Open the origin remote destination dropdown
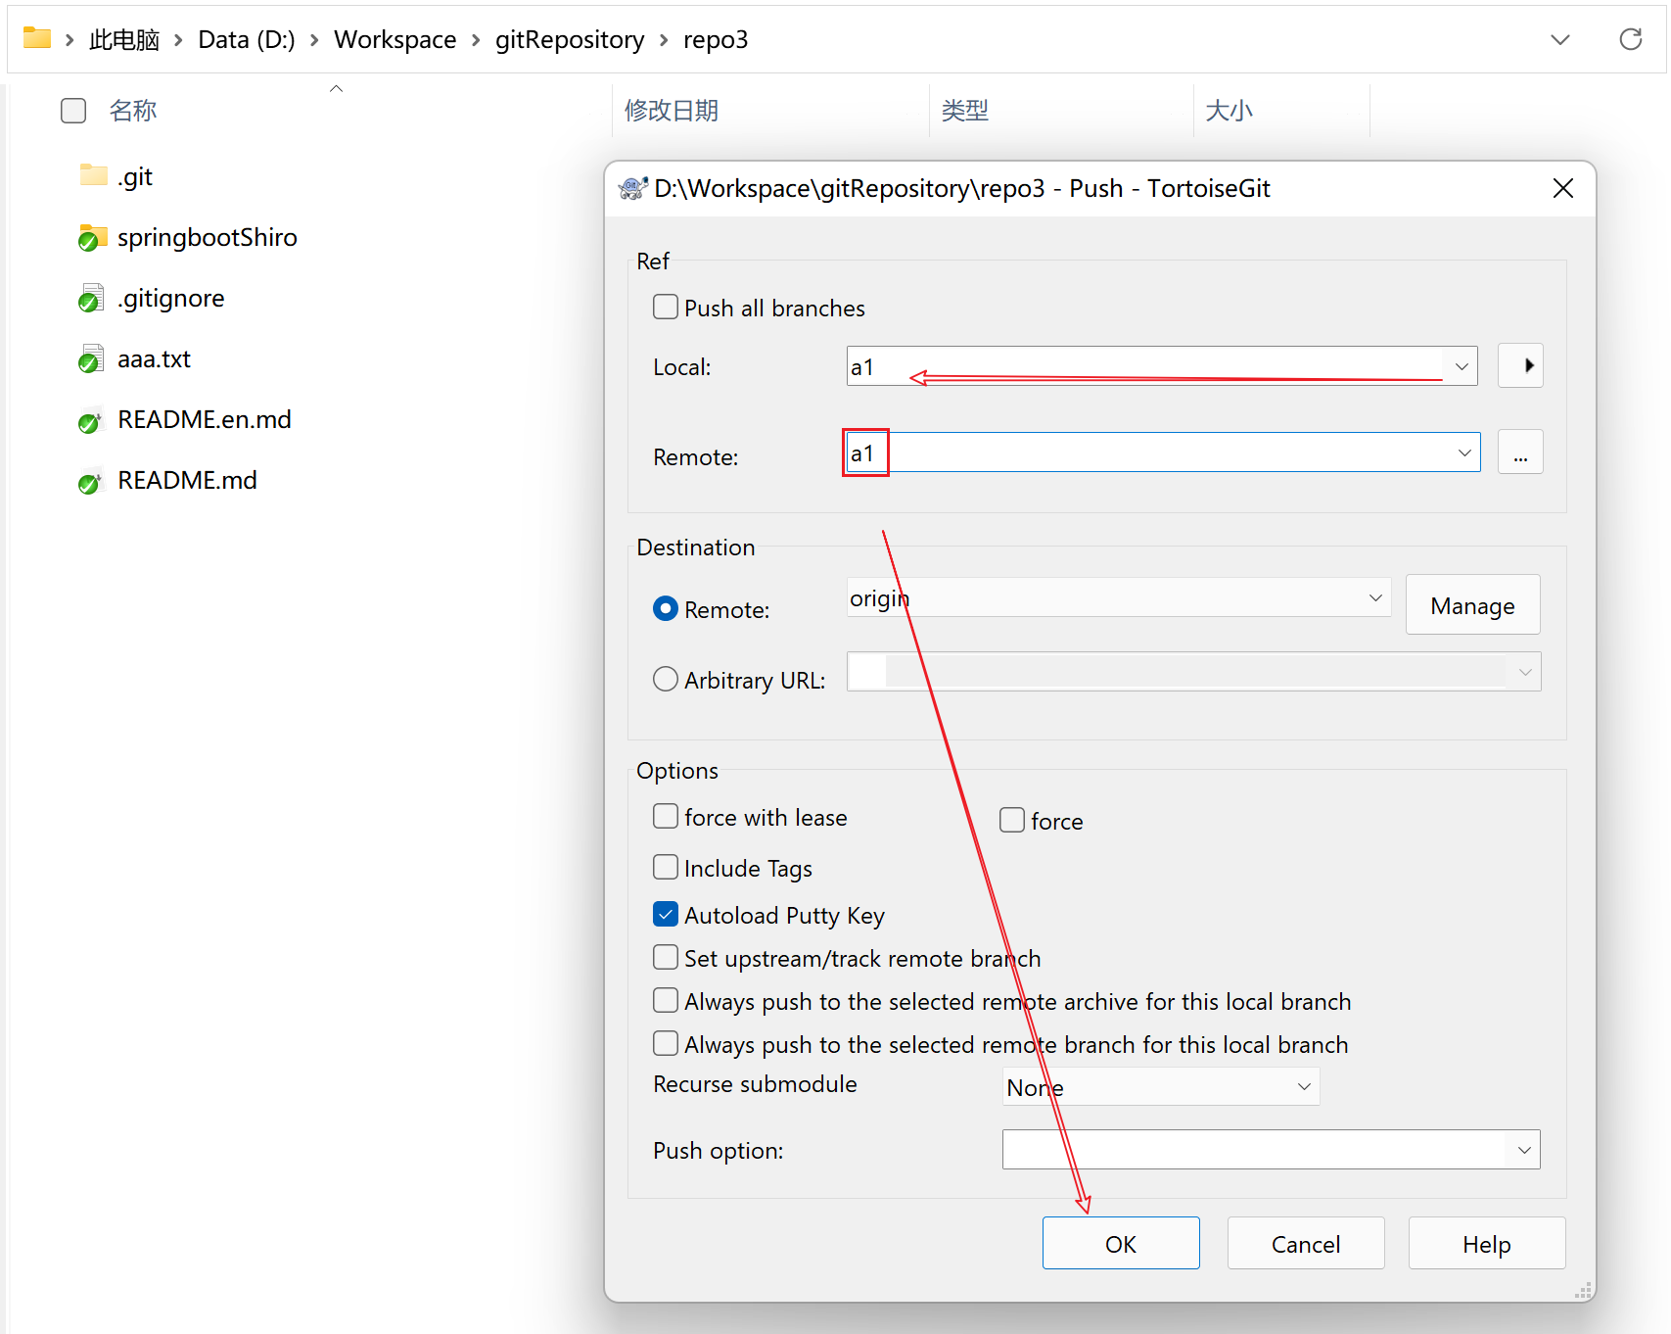1671x1334 pixels. click(1374, 598)
